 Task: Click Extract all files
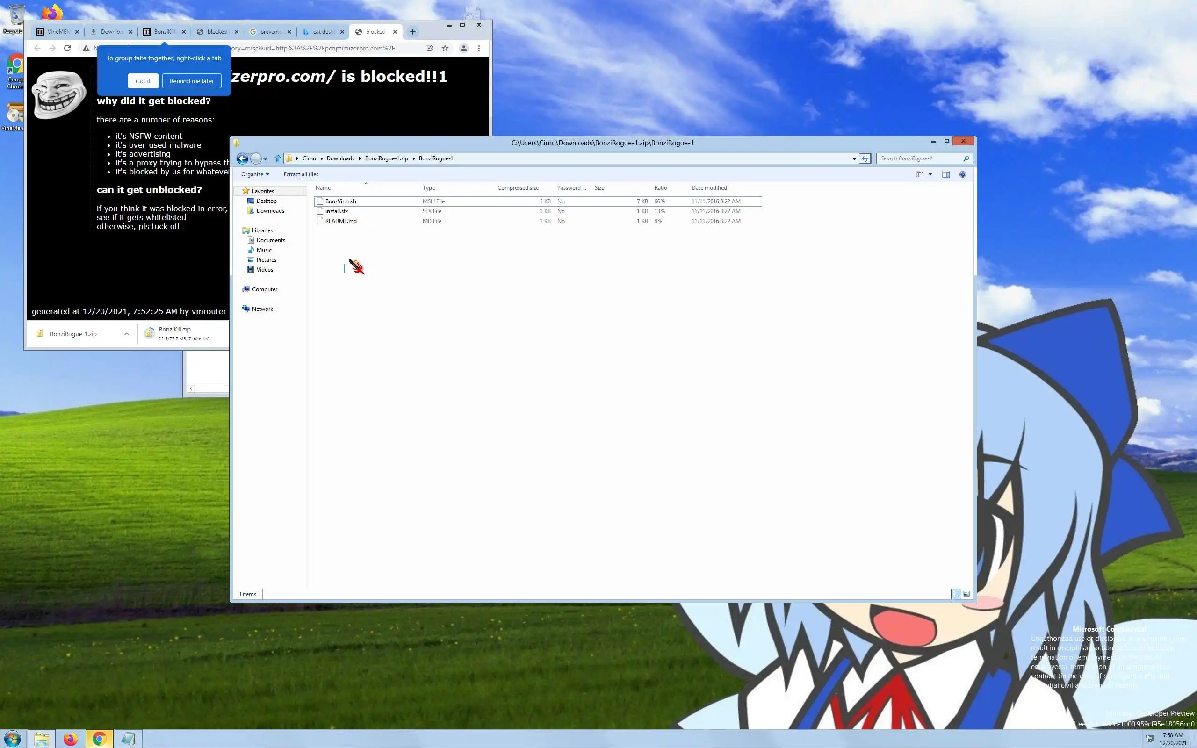[x=301, y=174]
